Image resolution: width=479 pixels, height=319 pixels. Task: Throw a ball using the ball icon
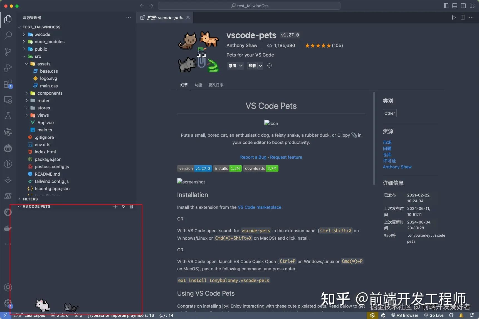pyautogui.click(x=123, y=206)
